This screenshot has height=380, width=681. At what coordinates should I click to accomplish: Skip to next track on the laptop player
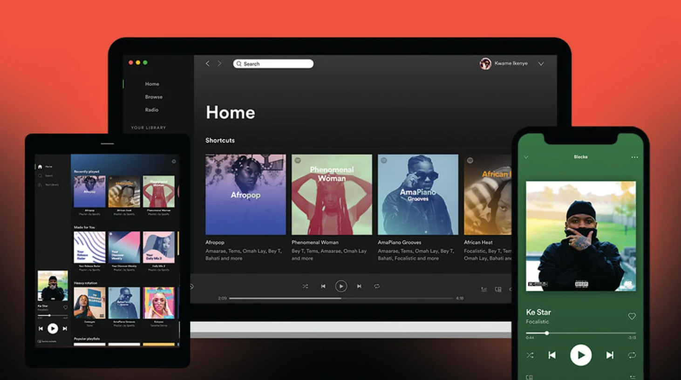tap(359, 286)
